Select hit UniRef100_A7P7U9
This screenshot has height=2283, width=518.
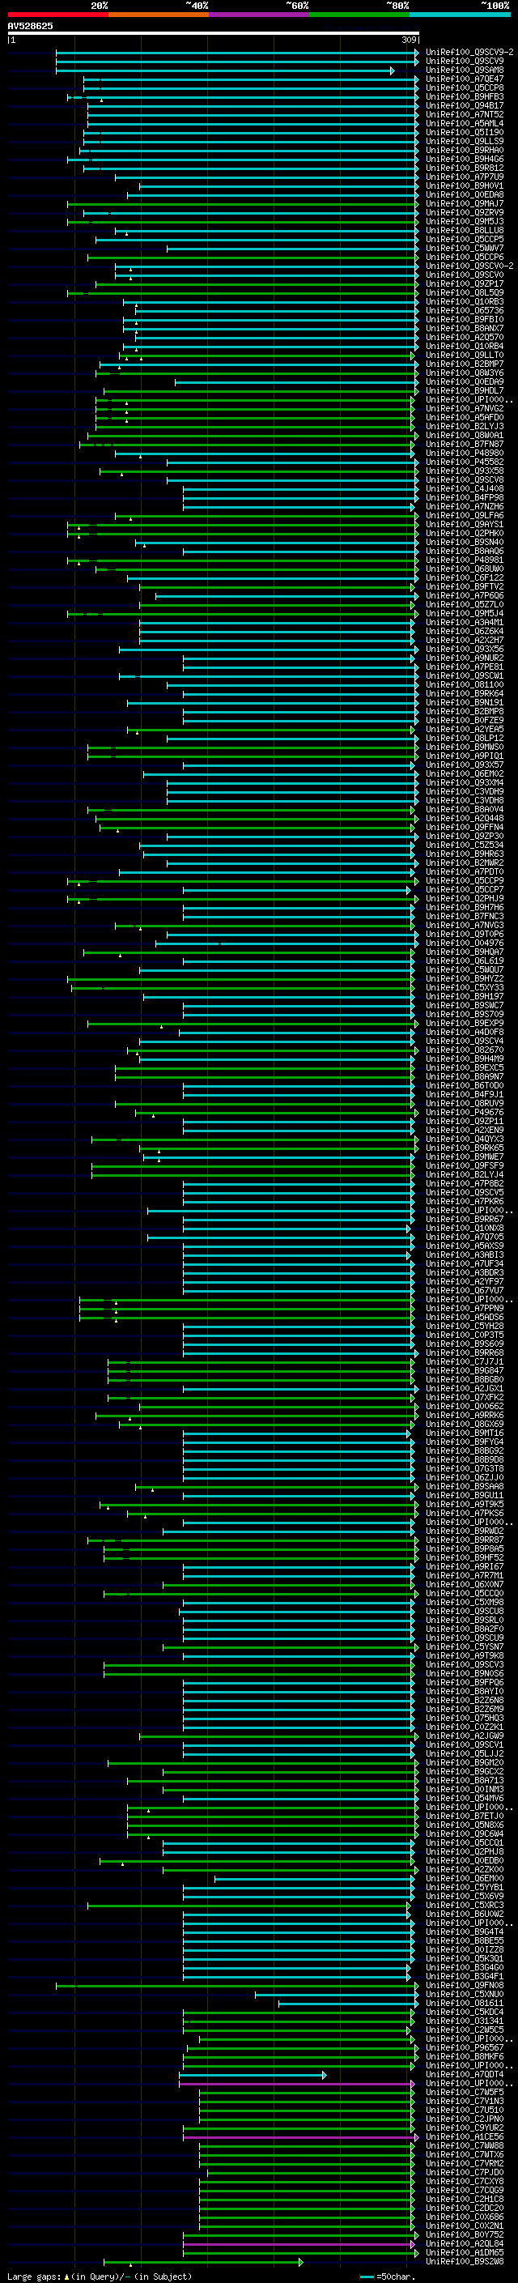pyautogui.click(x=465, y=177)
